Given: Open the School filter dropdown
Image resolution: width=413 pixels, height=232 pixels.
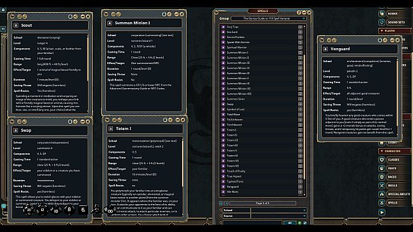Looking at the screenshot, I should (x=279, y=210).
